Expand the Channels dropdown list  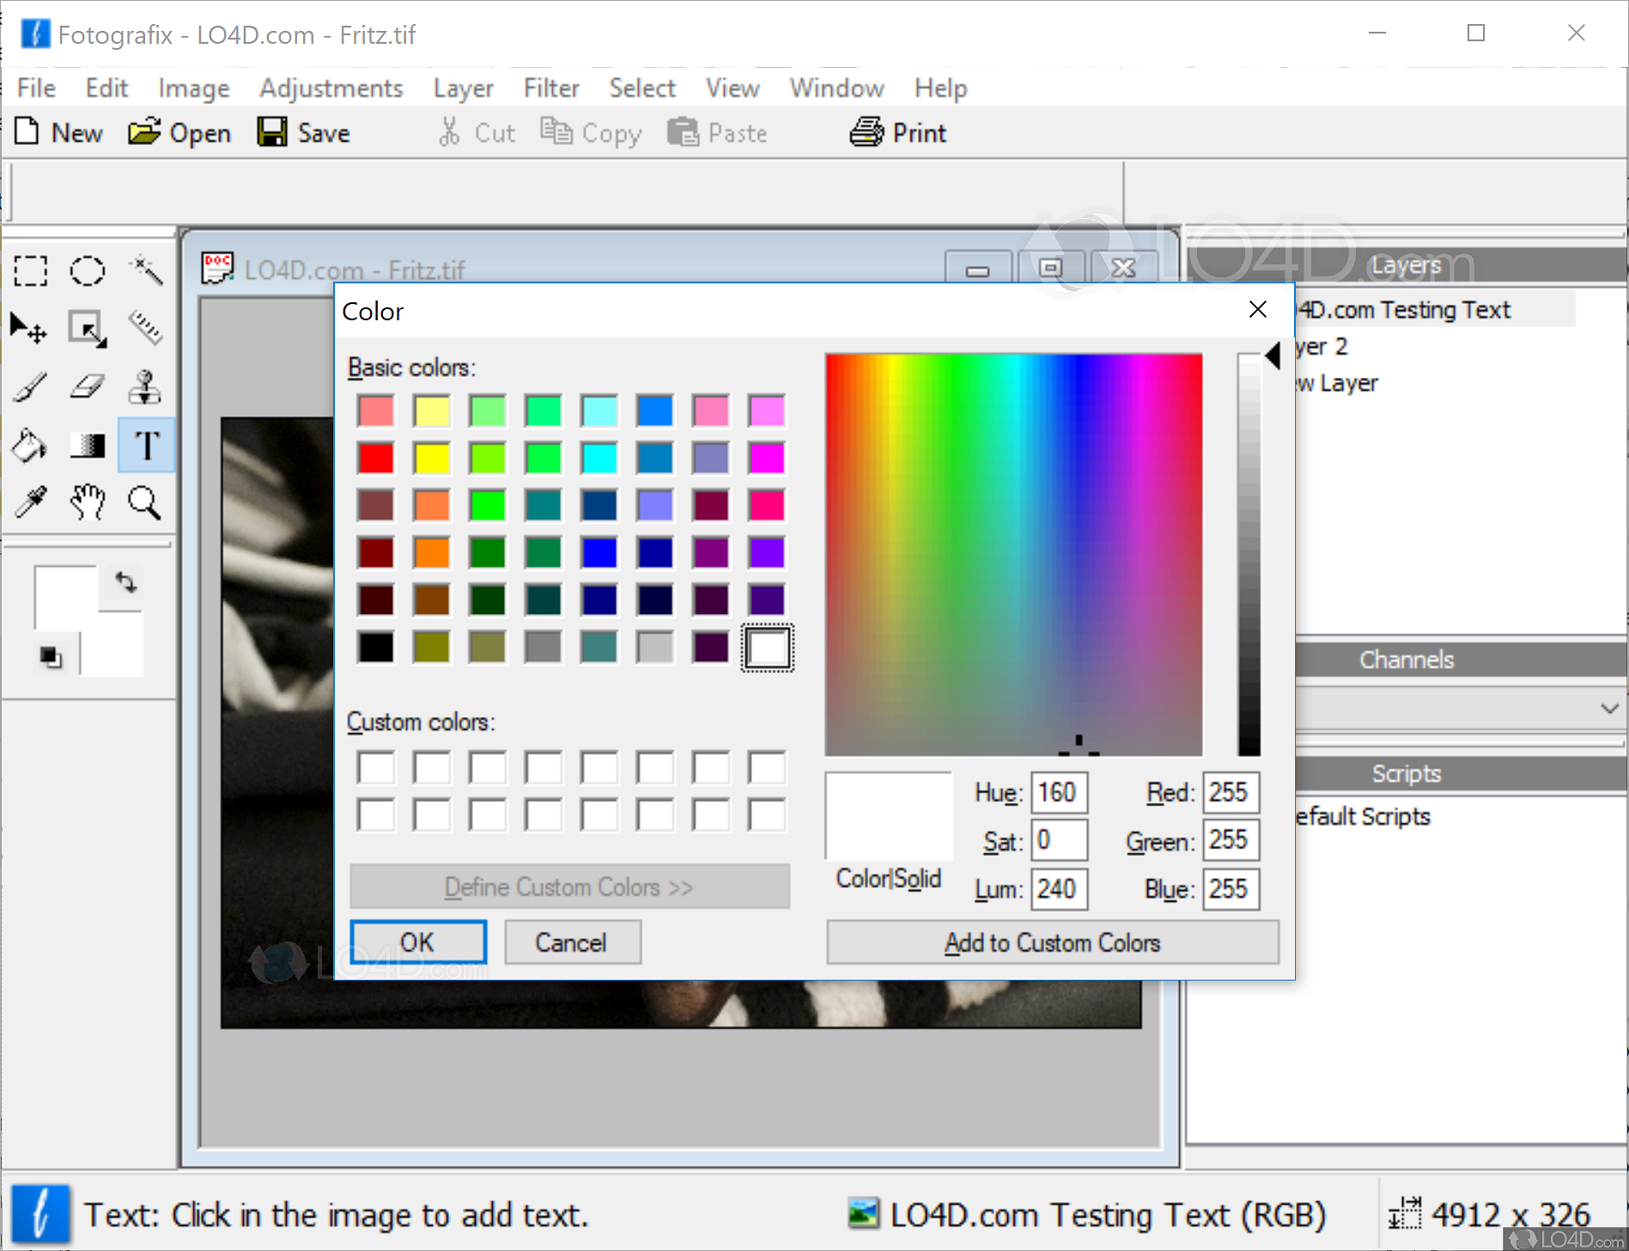(x=1608, y=708)
